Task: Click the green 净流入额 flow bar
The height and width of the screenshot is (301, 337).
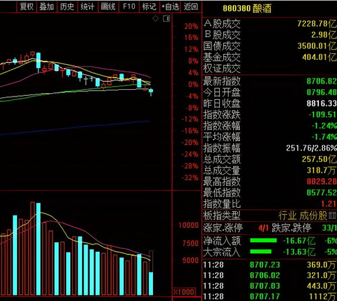Action: (x=264, y=240)
